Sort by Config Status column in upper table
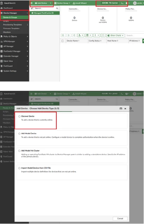The image size is (144, 224). [x=95, y=41]
